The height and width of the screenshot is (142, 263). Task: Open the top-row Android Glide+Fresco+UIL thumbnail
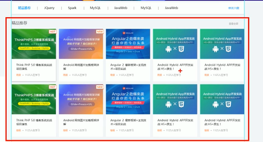(x=81, y=44)
